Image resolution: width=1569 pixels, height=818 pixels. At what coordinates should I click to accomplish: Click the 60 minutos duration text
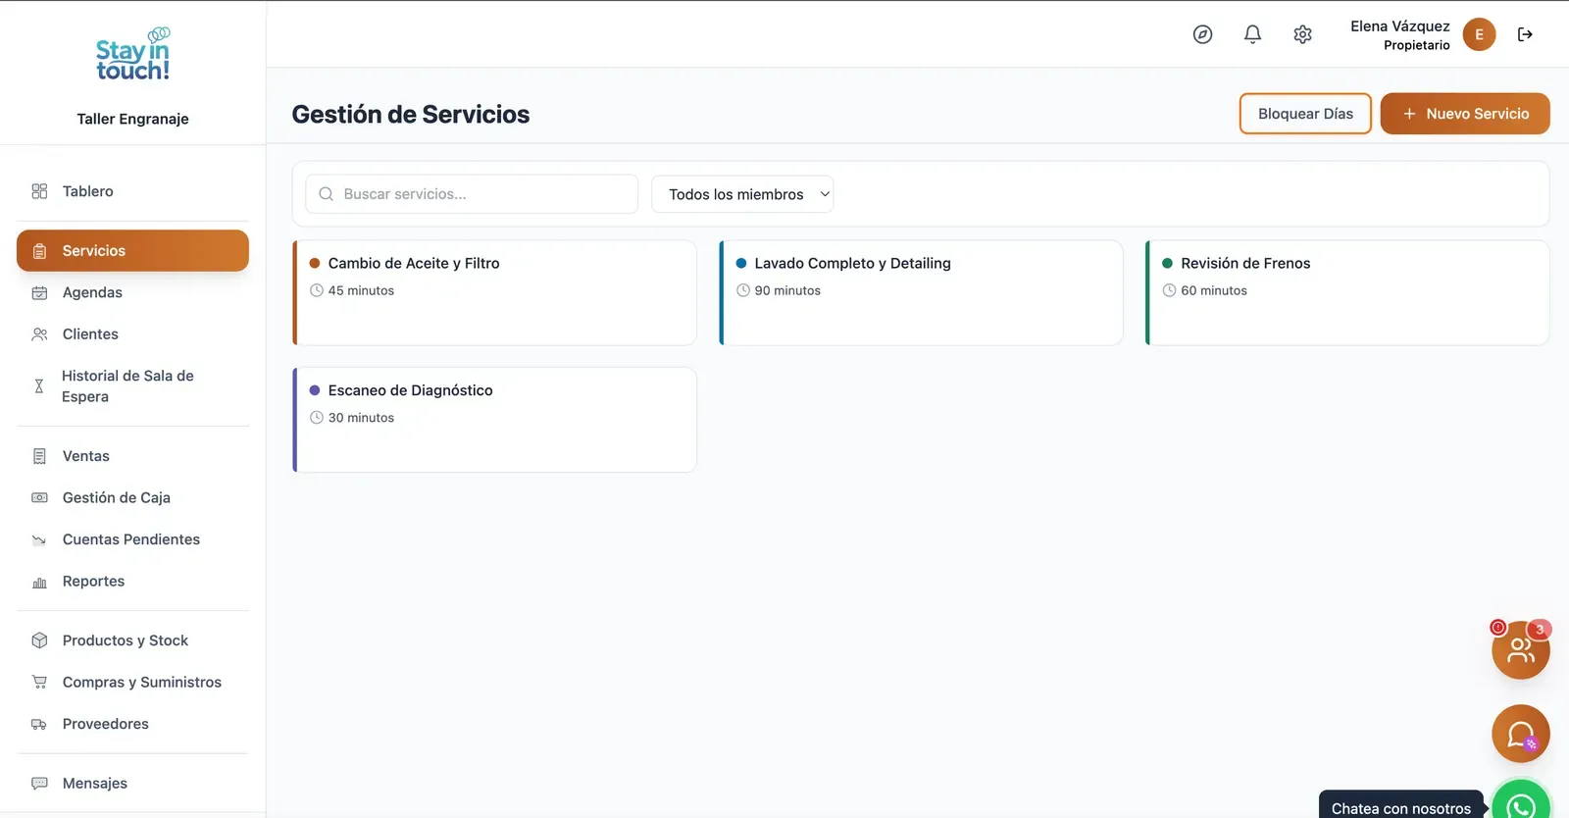click(x=1214, y=290)
